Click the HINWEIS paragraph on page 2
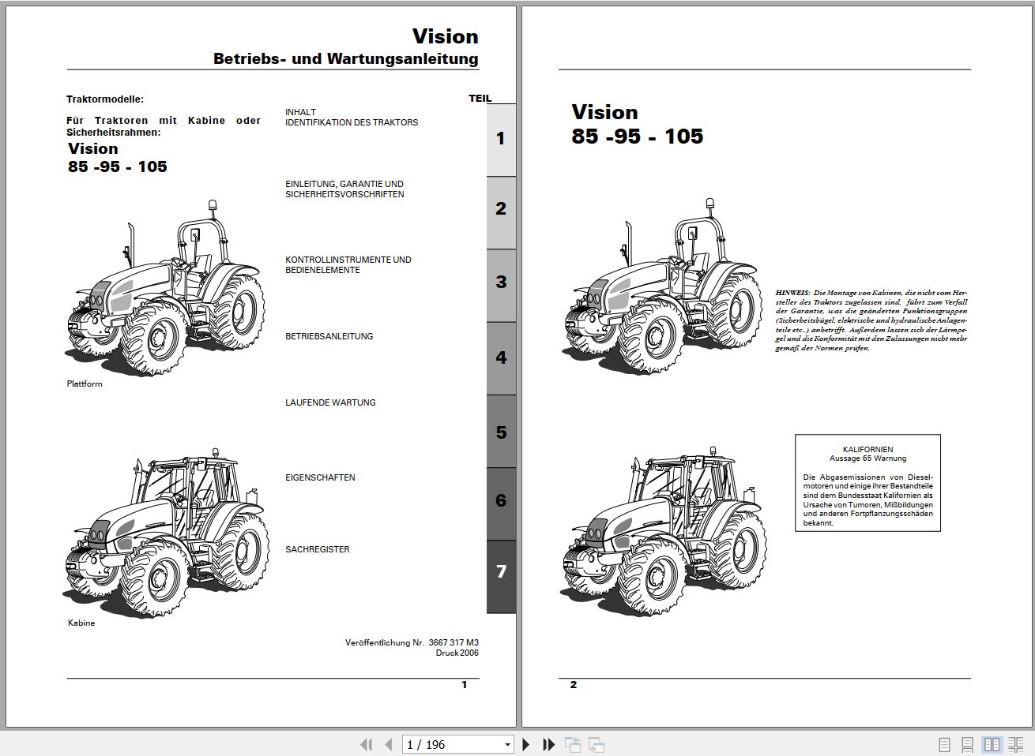 [871, 320]
